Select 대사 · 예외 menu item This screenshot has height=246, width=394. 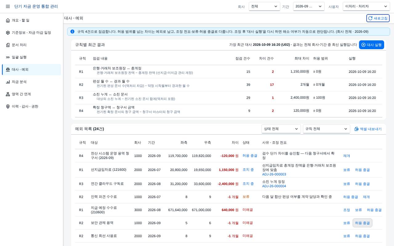[x=31, y=69]
